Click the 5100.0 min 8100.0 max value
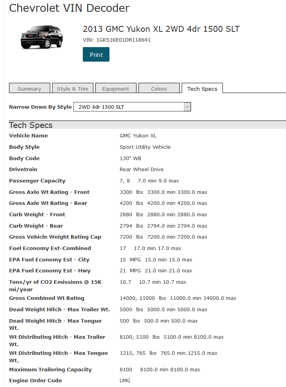The height and width of the screenshot is (387, 286). pos(194,337)
